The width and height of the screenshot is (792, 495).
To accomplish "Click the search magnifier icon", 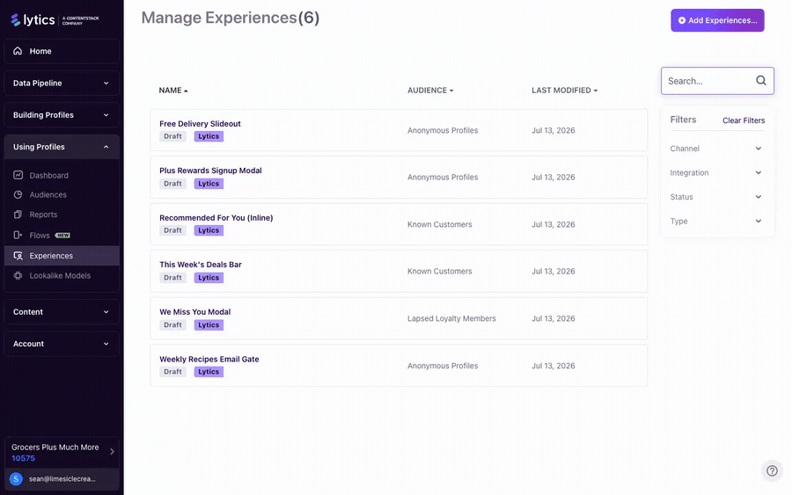I will [x=761, y=81].
